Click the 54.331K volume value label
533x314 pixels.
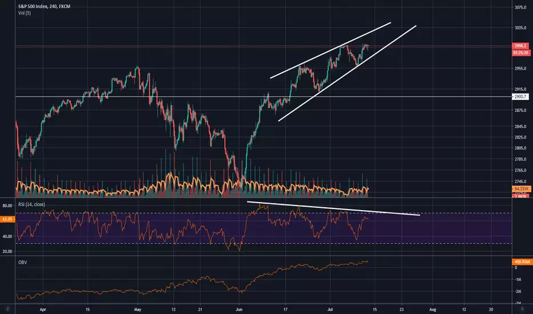[x=522, y=189]
